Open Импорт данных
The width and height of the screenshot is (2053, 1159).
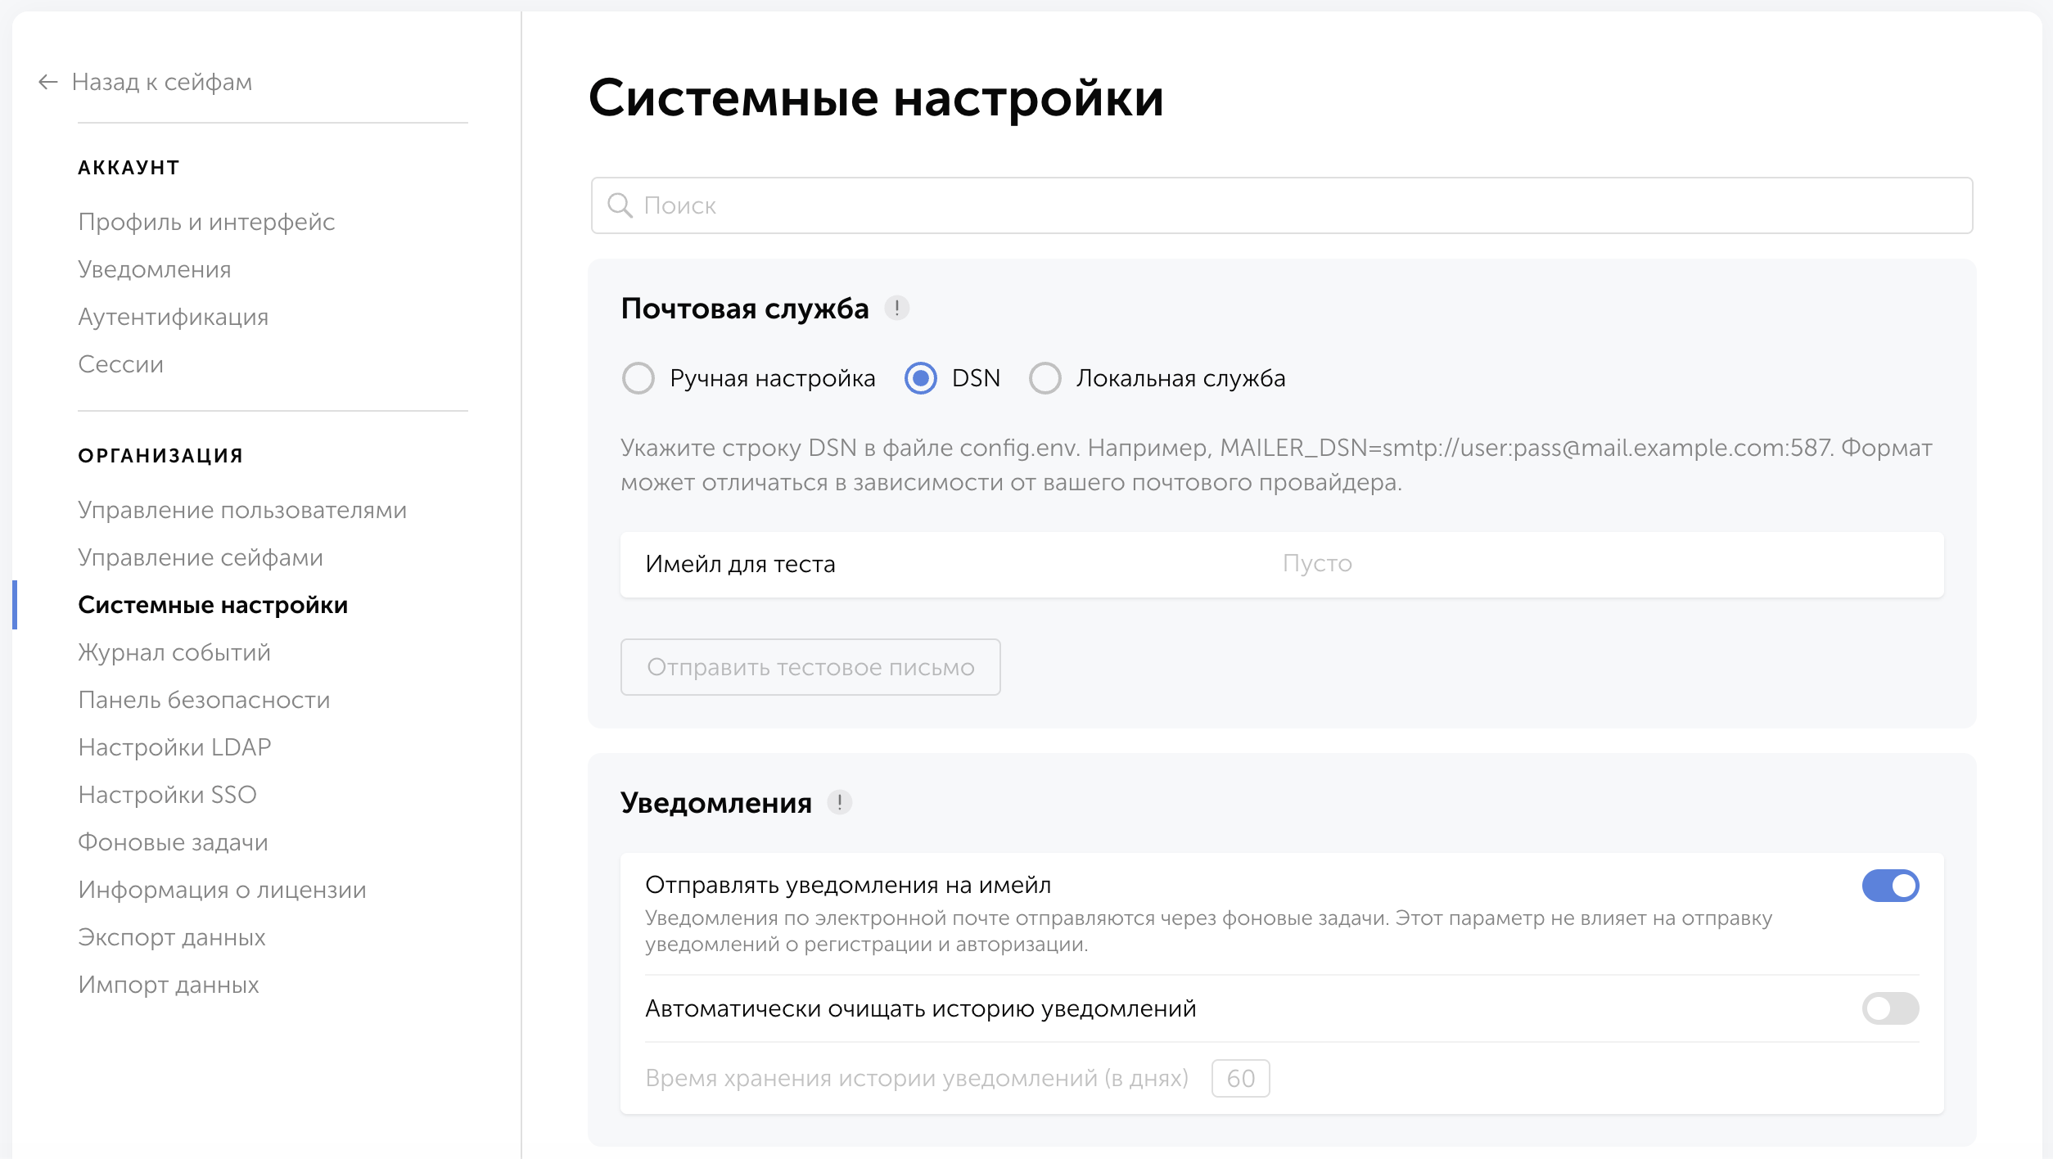(168, 985)
